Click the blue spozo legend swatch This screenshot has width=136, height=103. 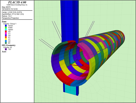pos(6,26)
